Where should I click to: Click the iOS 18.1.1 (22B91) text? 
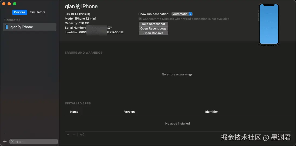pos(78,14)
